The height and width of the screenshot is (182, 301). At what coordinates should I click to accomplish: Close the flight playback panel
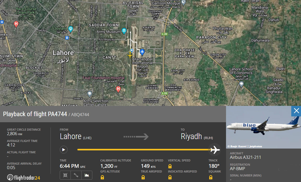(296, 111)
